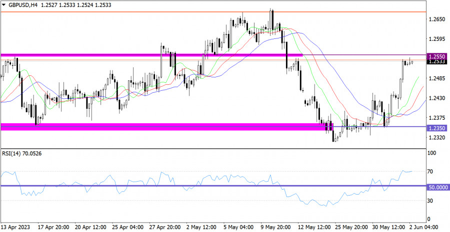Select the 1.2350 support level tag

[x=437, y=128]
